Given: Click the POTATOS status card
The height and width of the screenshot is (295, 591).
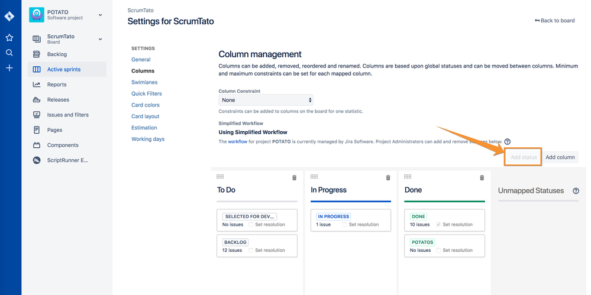Looking at the screenshot, I should click(x=444, y=245).
